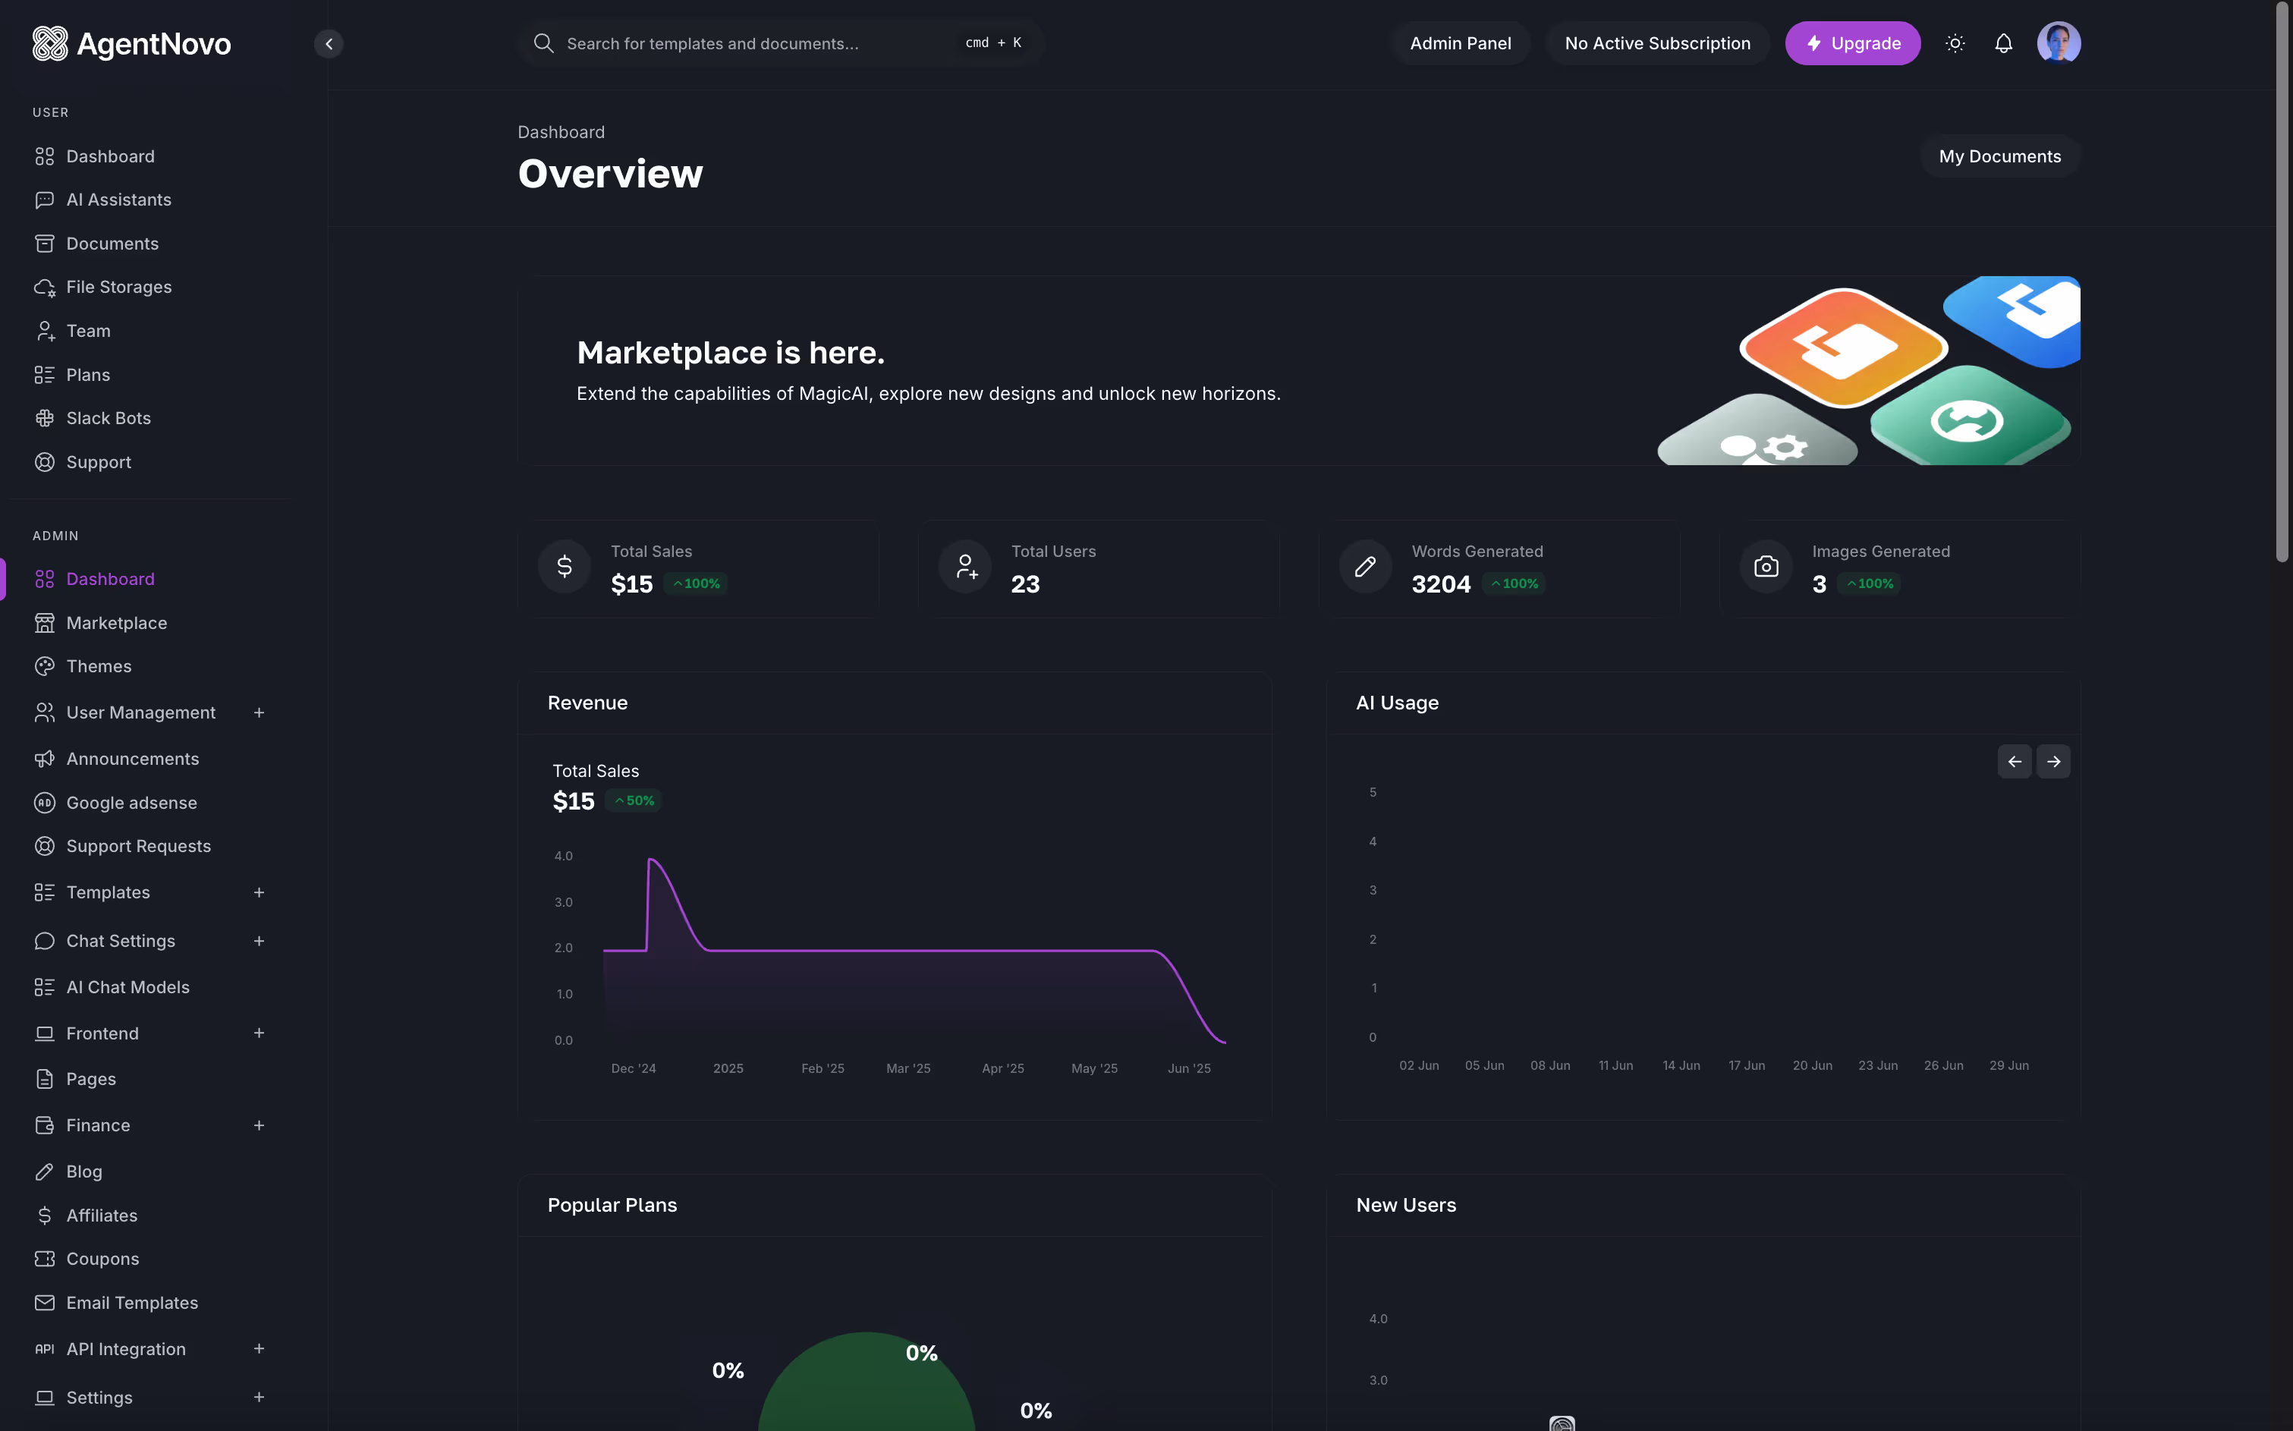Click the green 50% revenue badge
This screenshot has width=2293, height=1431.
click(x=633, y=800)
